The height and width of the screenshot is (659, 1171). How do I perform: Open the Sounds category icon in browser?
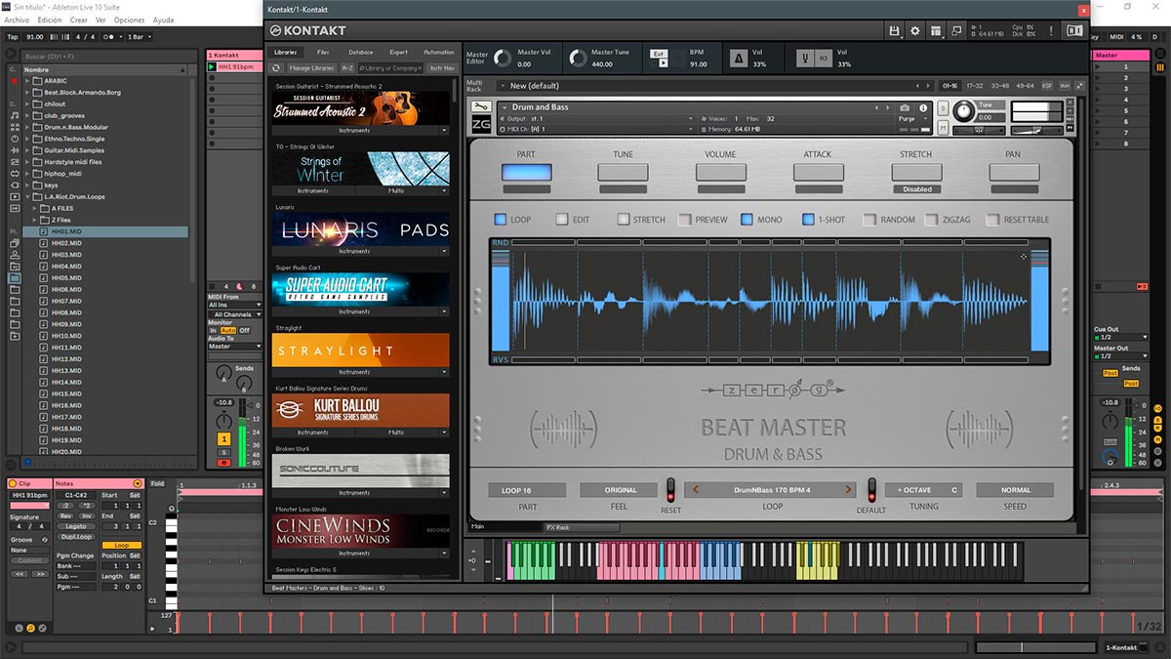pyautogui.click(x=15, y=115)
